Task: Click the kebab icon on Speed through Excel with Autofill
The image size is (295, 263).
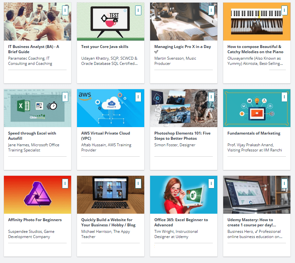Action: 65,97
